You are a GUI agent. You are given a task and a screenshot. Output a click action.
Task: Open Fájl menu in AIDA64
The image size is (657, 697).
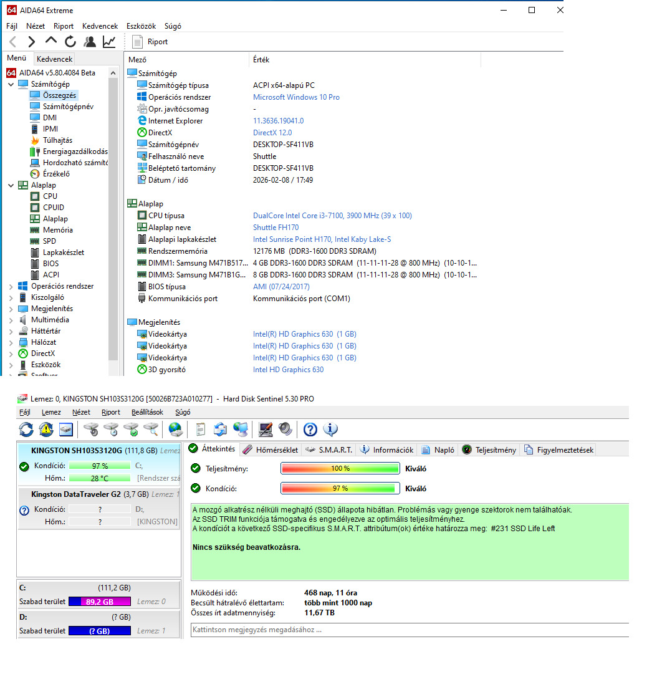[x=12, y=26]
